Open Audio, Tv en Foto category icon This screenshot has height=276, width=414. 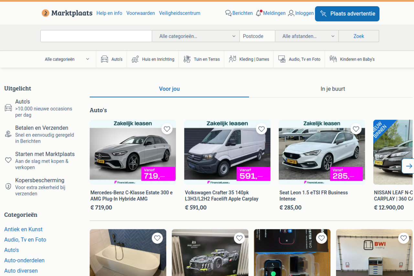[282, 59]
